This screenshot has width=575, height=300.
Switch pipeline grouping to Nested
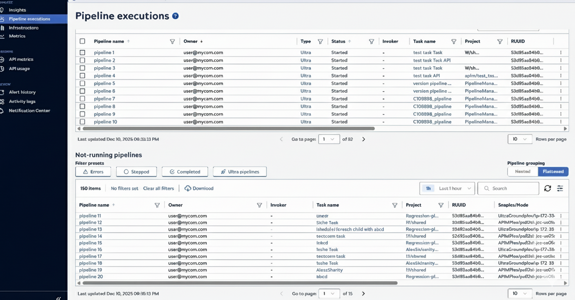tap(522, 172)
